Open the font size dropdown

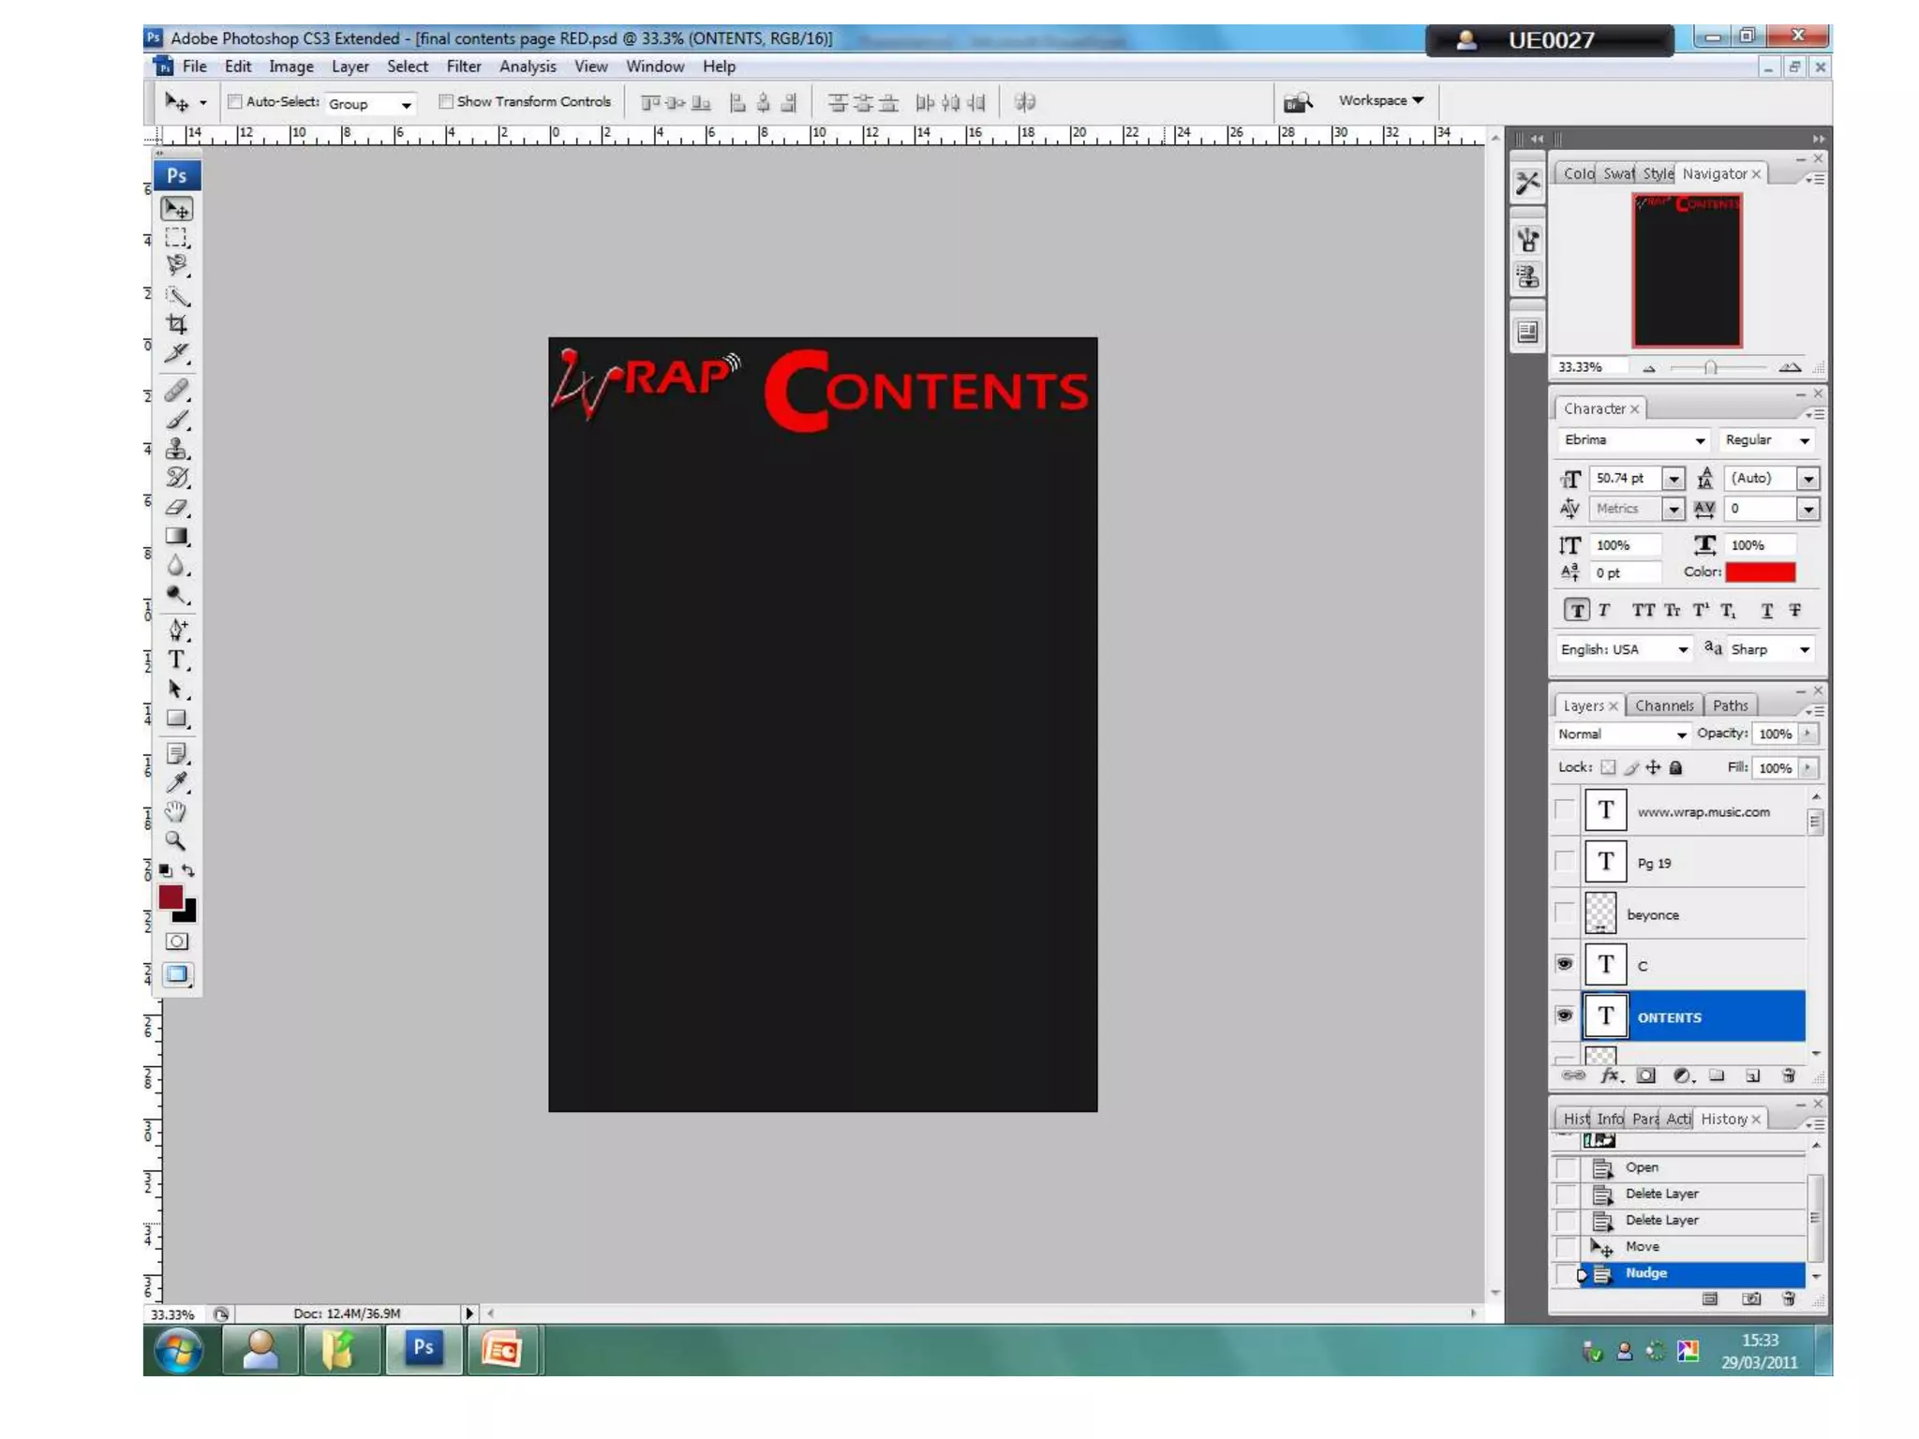pyautogui.click(x=1674, y=479)
